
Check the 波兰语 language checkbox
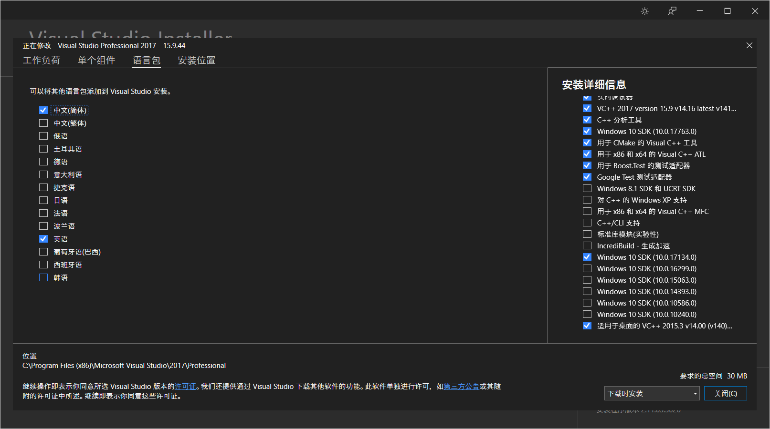pos(43,226)
